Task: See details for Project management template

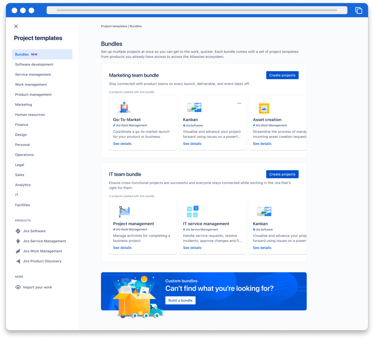Action: click(122, 248)
